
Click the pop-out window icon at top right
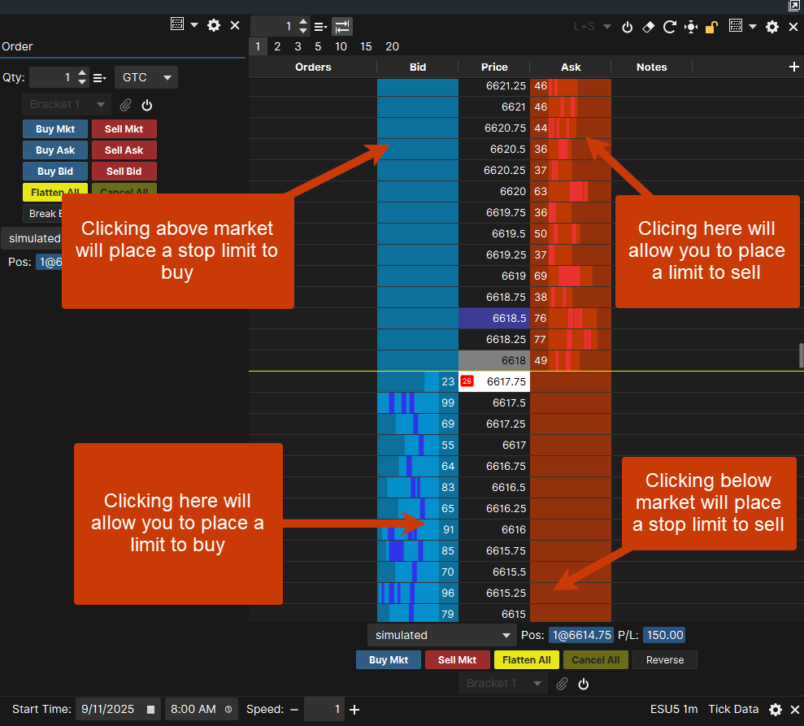click(x=794, y=6)
